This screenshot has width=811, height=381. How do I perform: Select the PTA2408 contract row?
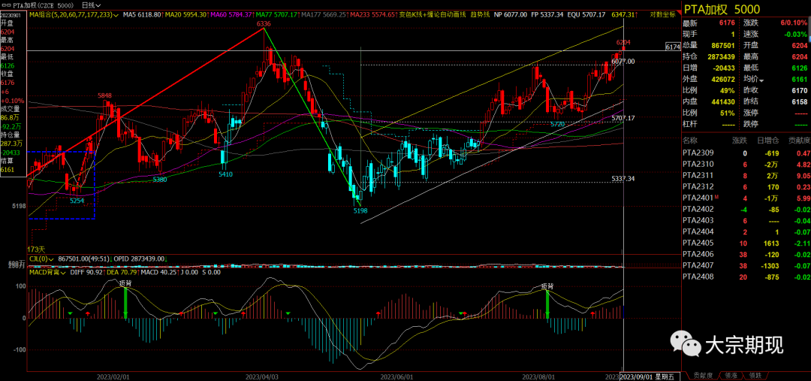tap(746, 277)
